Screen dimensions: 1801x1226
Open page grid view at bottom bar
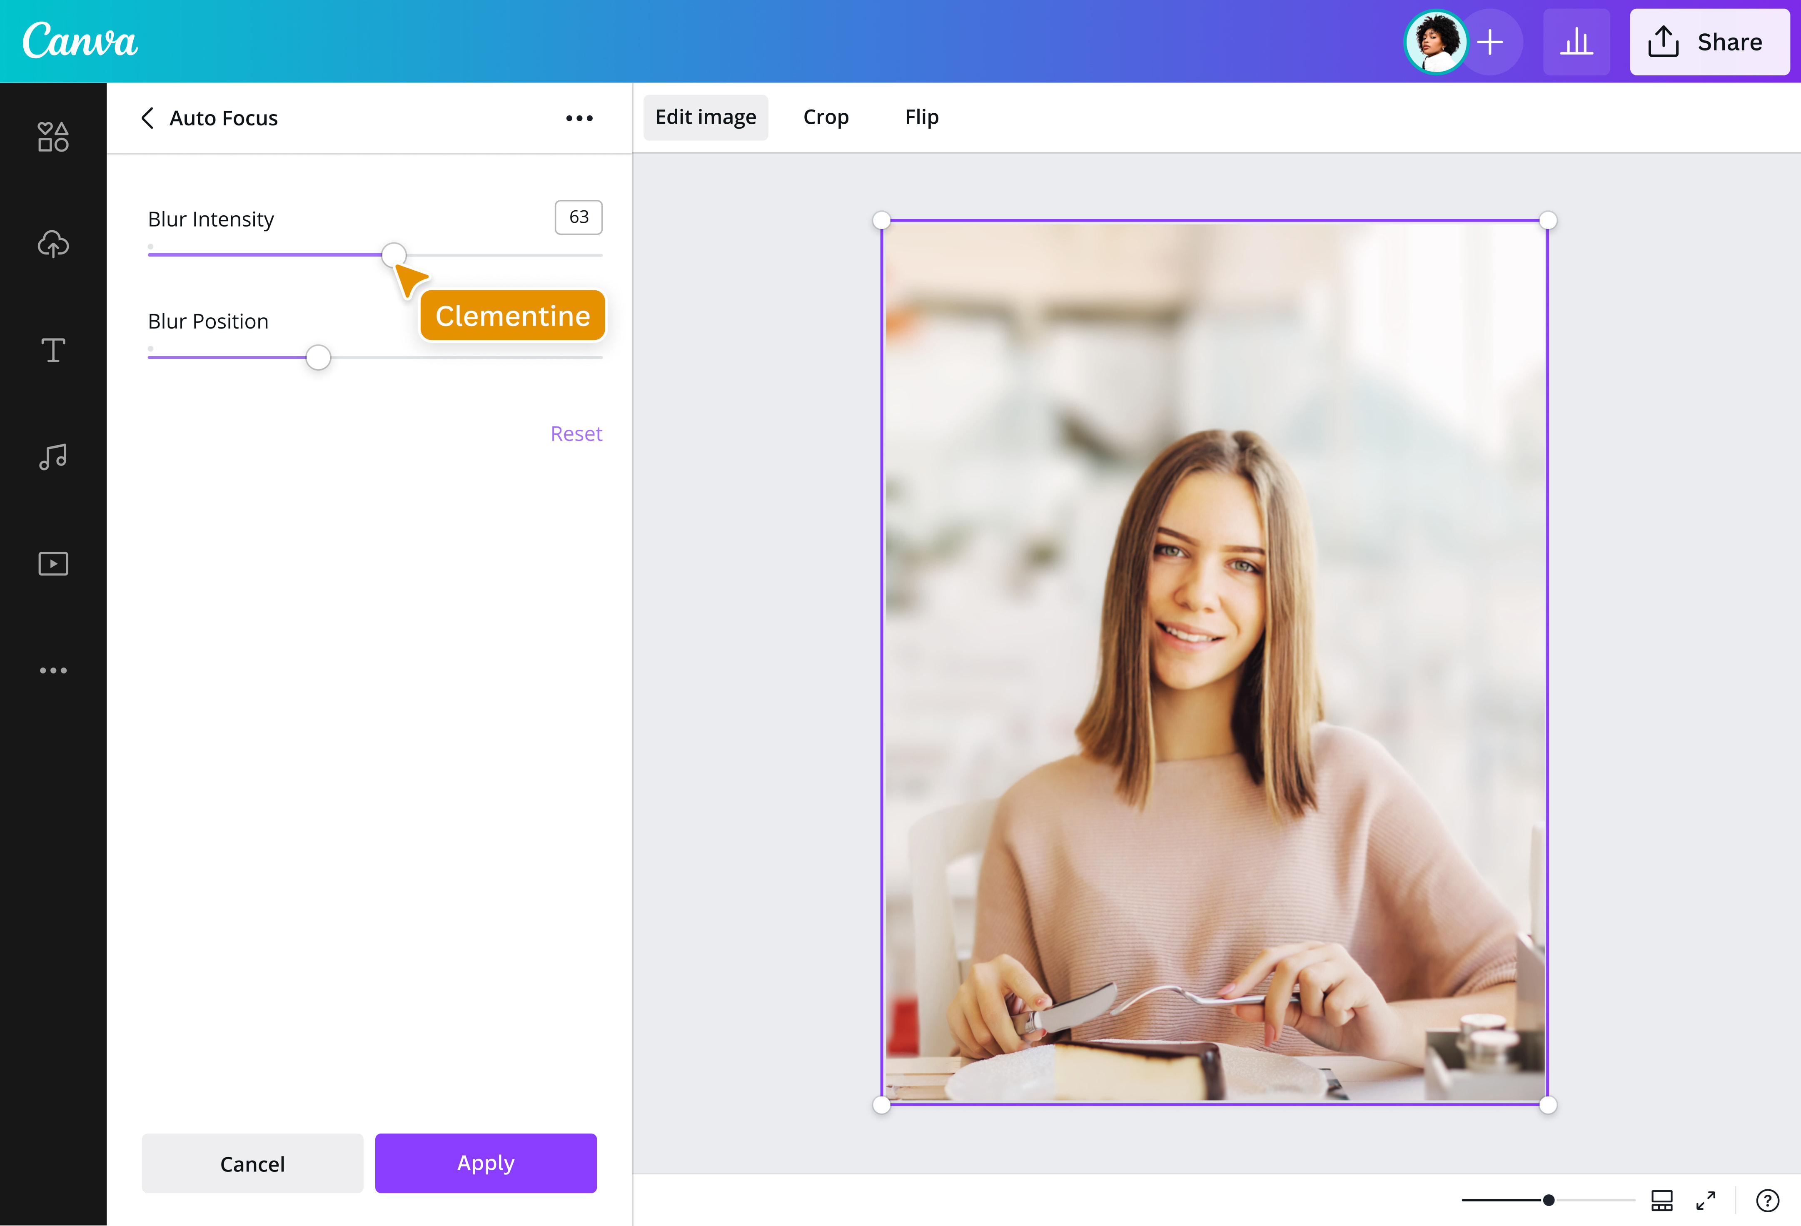[x=1661, y=1201]
